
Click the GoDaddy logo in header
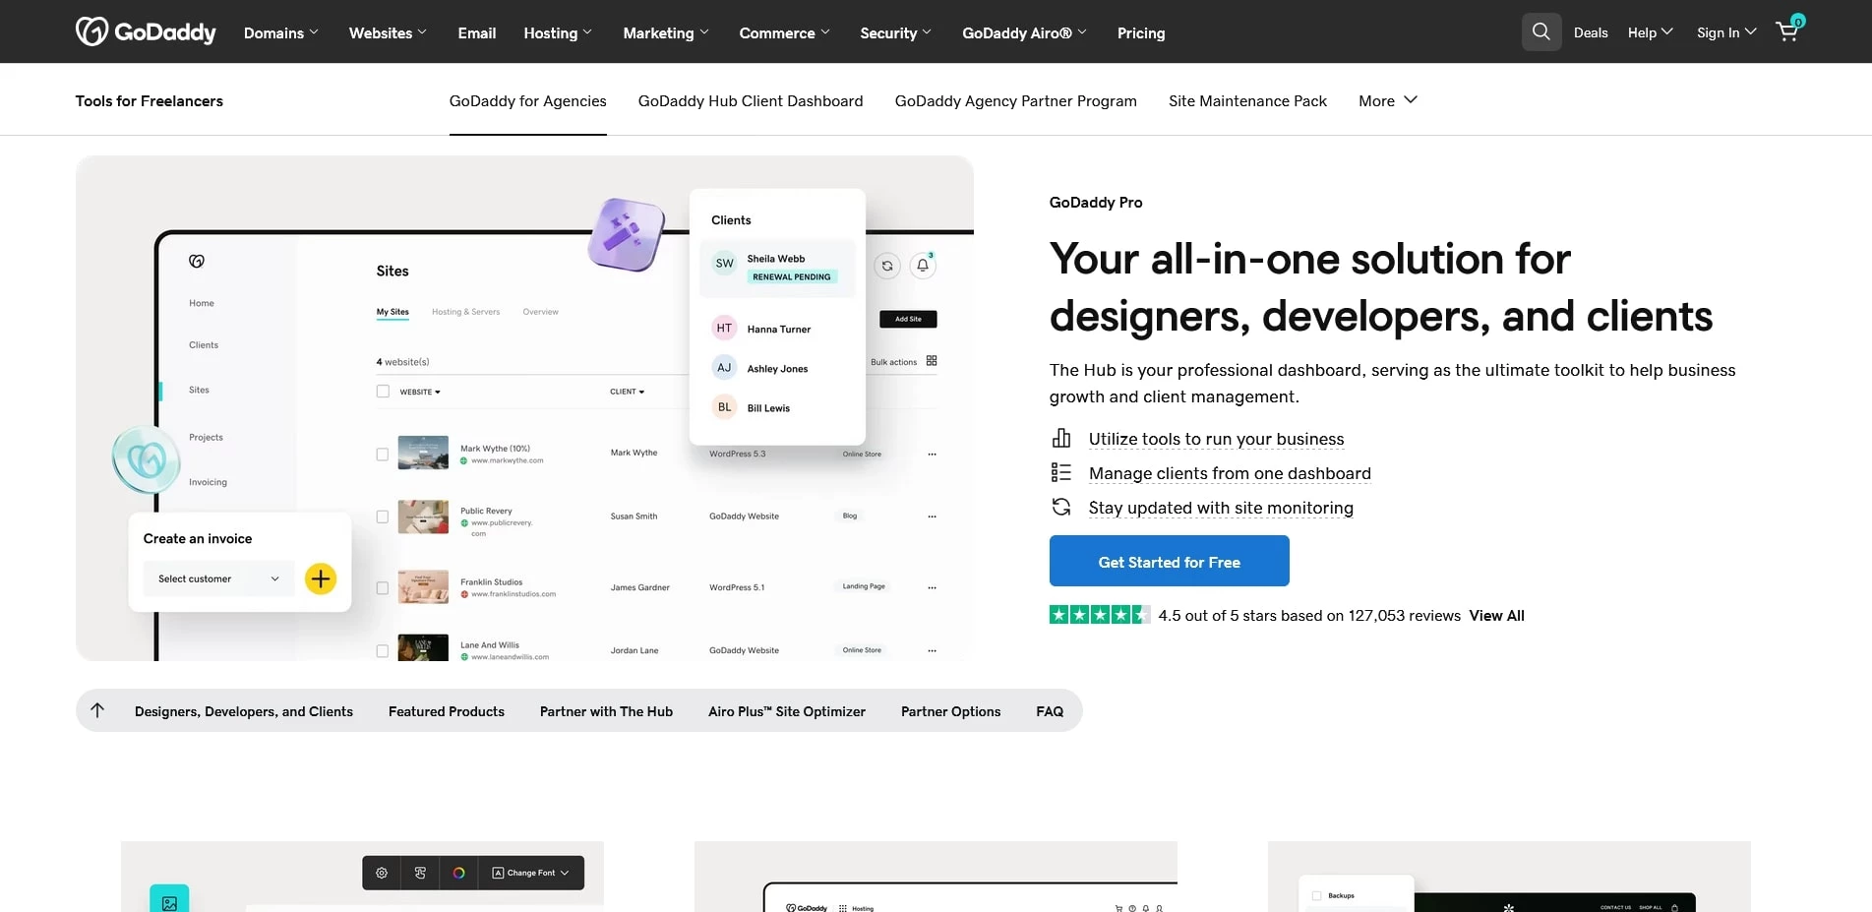click(146, 32)
